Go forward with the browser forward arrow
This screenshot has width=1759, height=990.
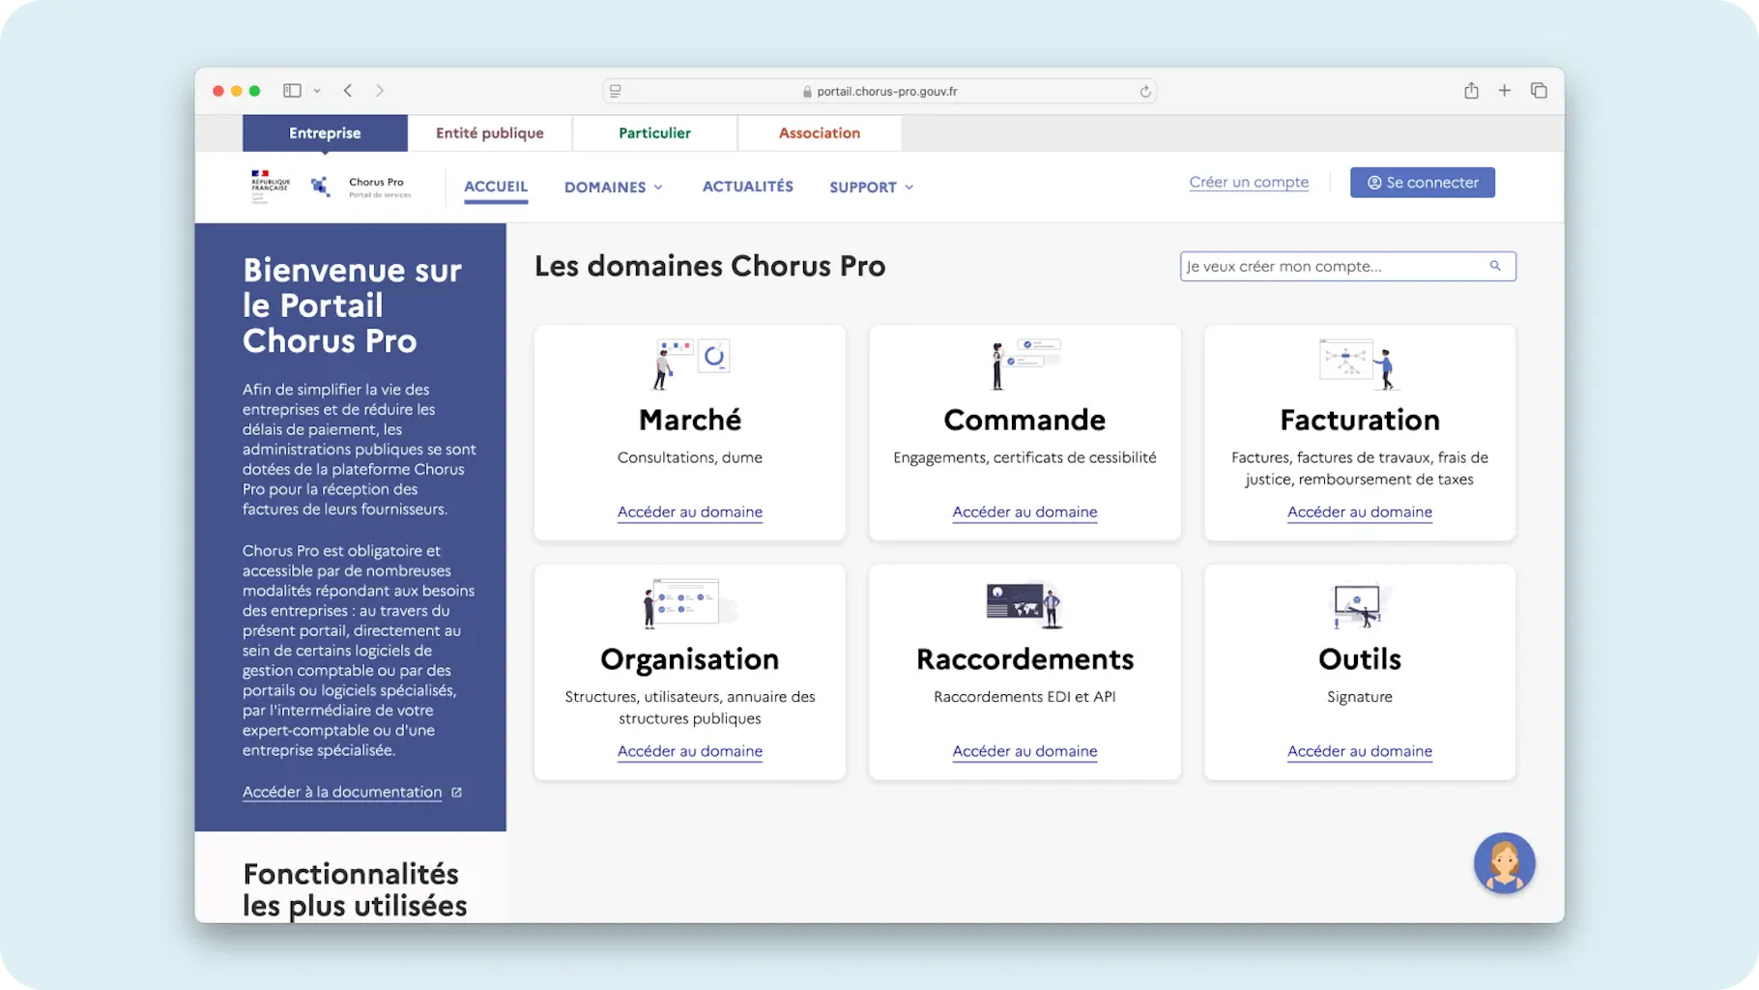[380, 91]
